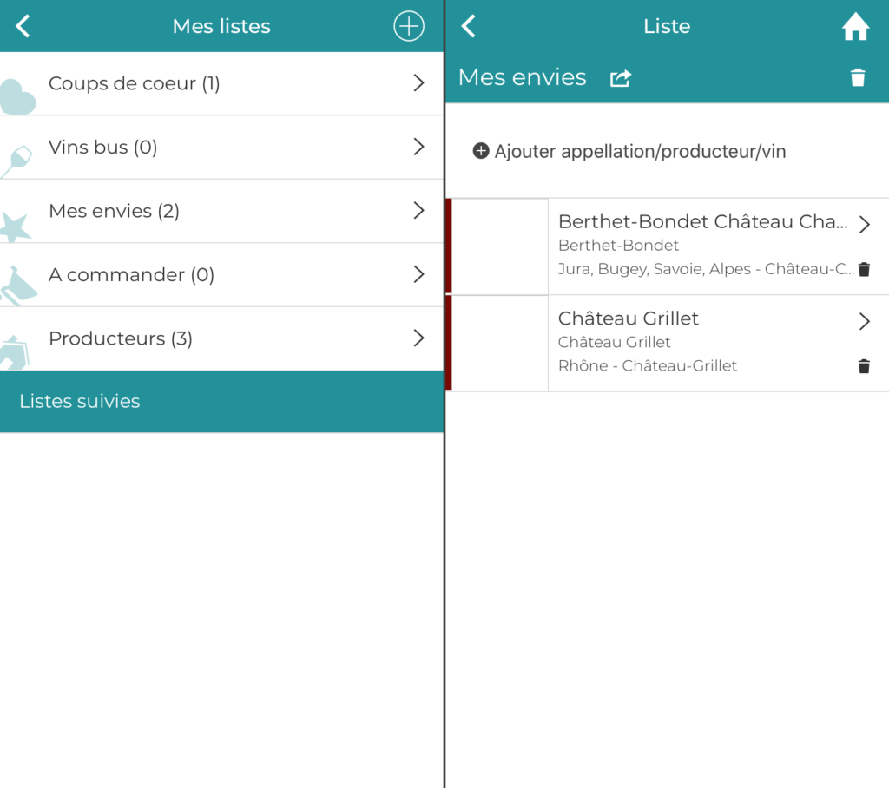Delete Château Grillet wine from the list
This screenshot has width=889, height=788.
point(864,366)
